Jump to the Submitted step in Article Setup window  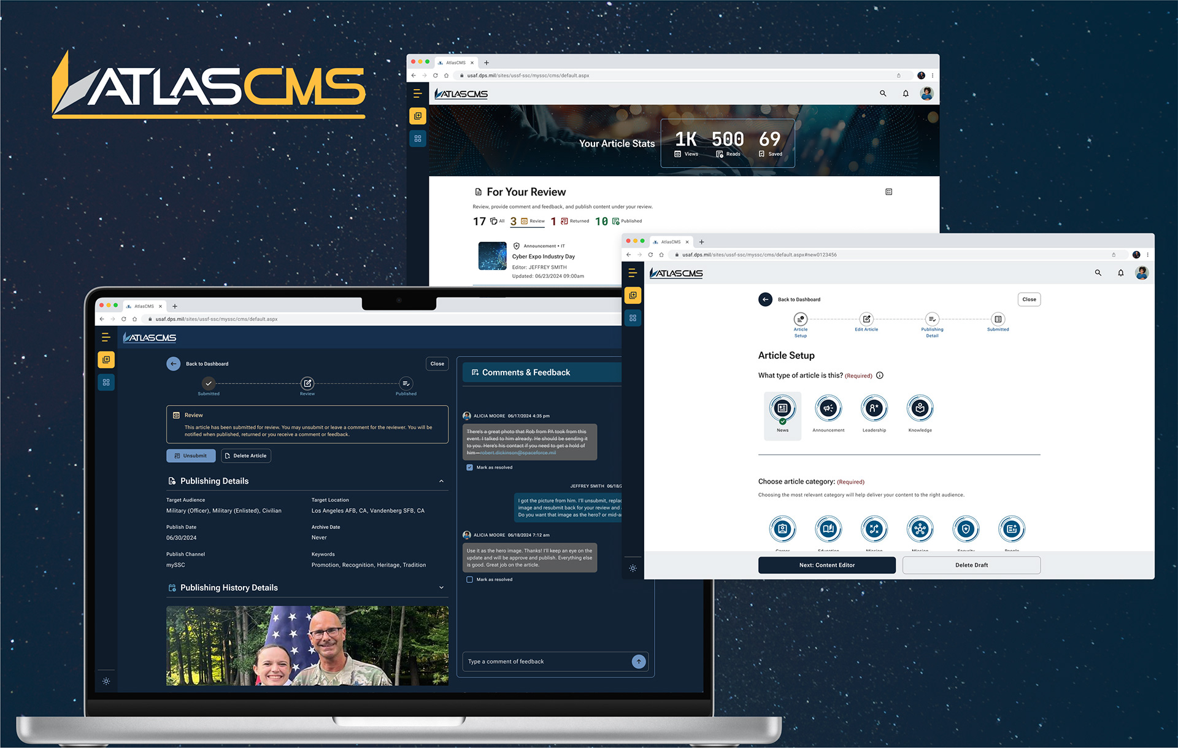(x=998, y=322)
